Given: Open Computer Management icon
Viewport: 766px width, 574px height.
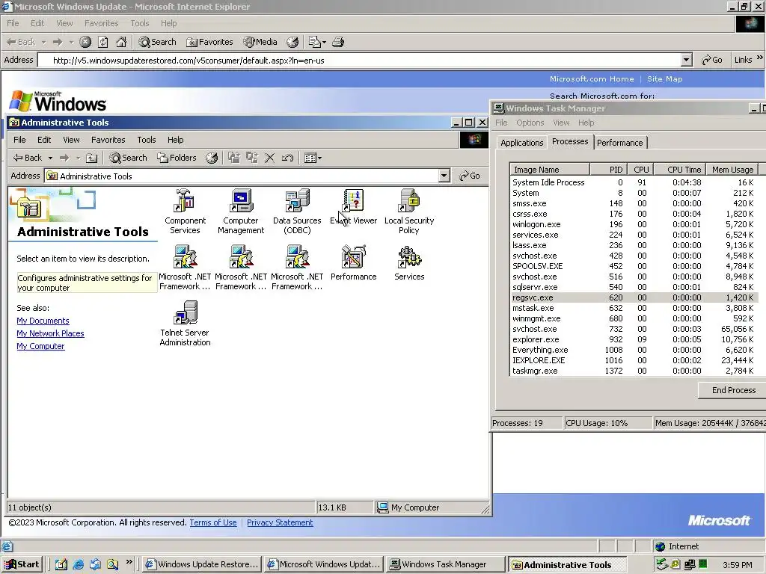Looking at the screenshot, I should point(240,200).
